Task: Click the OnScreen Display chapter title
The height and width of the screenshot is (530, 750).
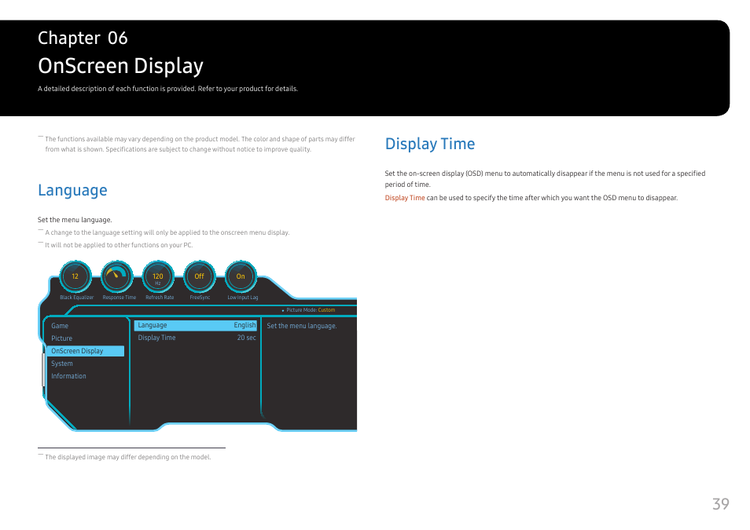Action: click(x=120, y=66)
